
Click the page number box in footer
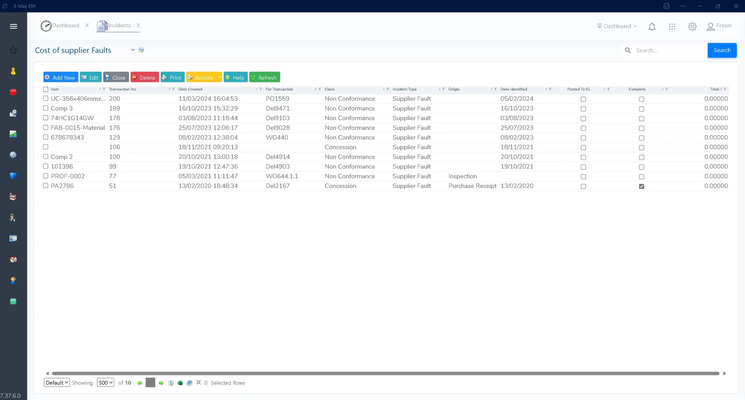[151, 383]
